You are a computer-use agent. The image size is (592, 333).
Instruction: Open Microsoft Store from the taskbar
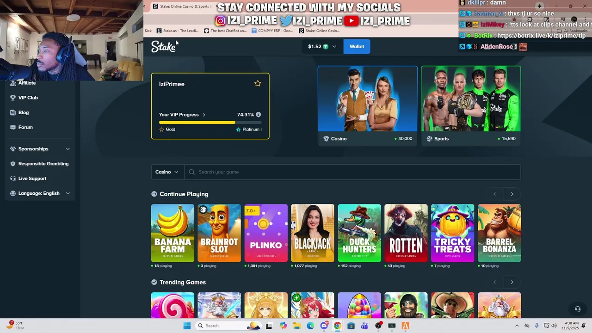pyautogui.click(x=351, y=326)
